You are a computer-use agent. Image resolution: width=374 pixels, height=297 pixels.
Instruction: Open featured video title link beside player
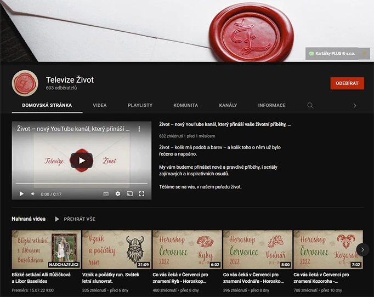[x=225, y=124]
